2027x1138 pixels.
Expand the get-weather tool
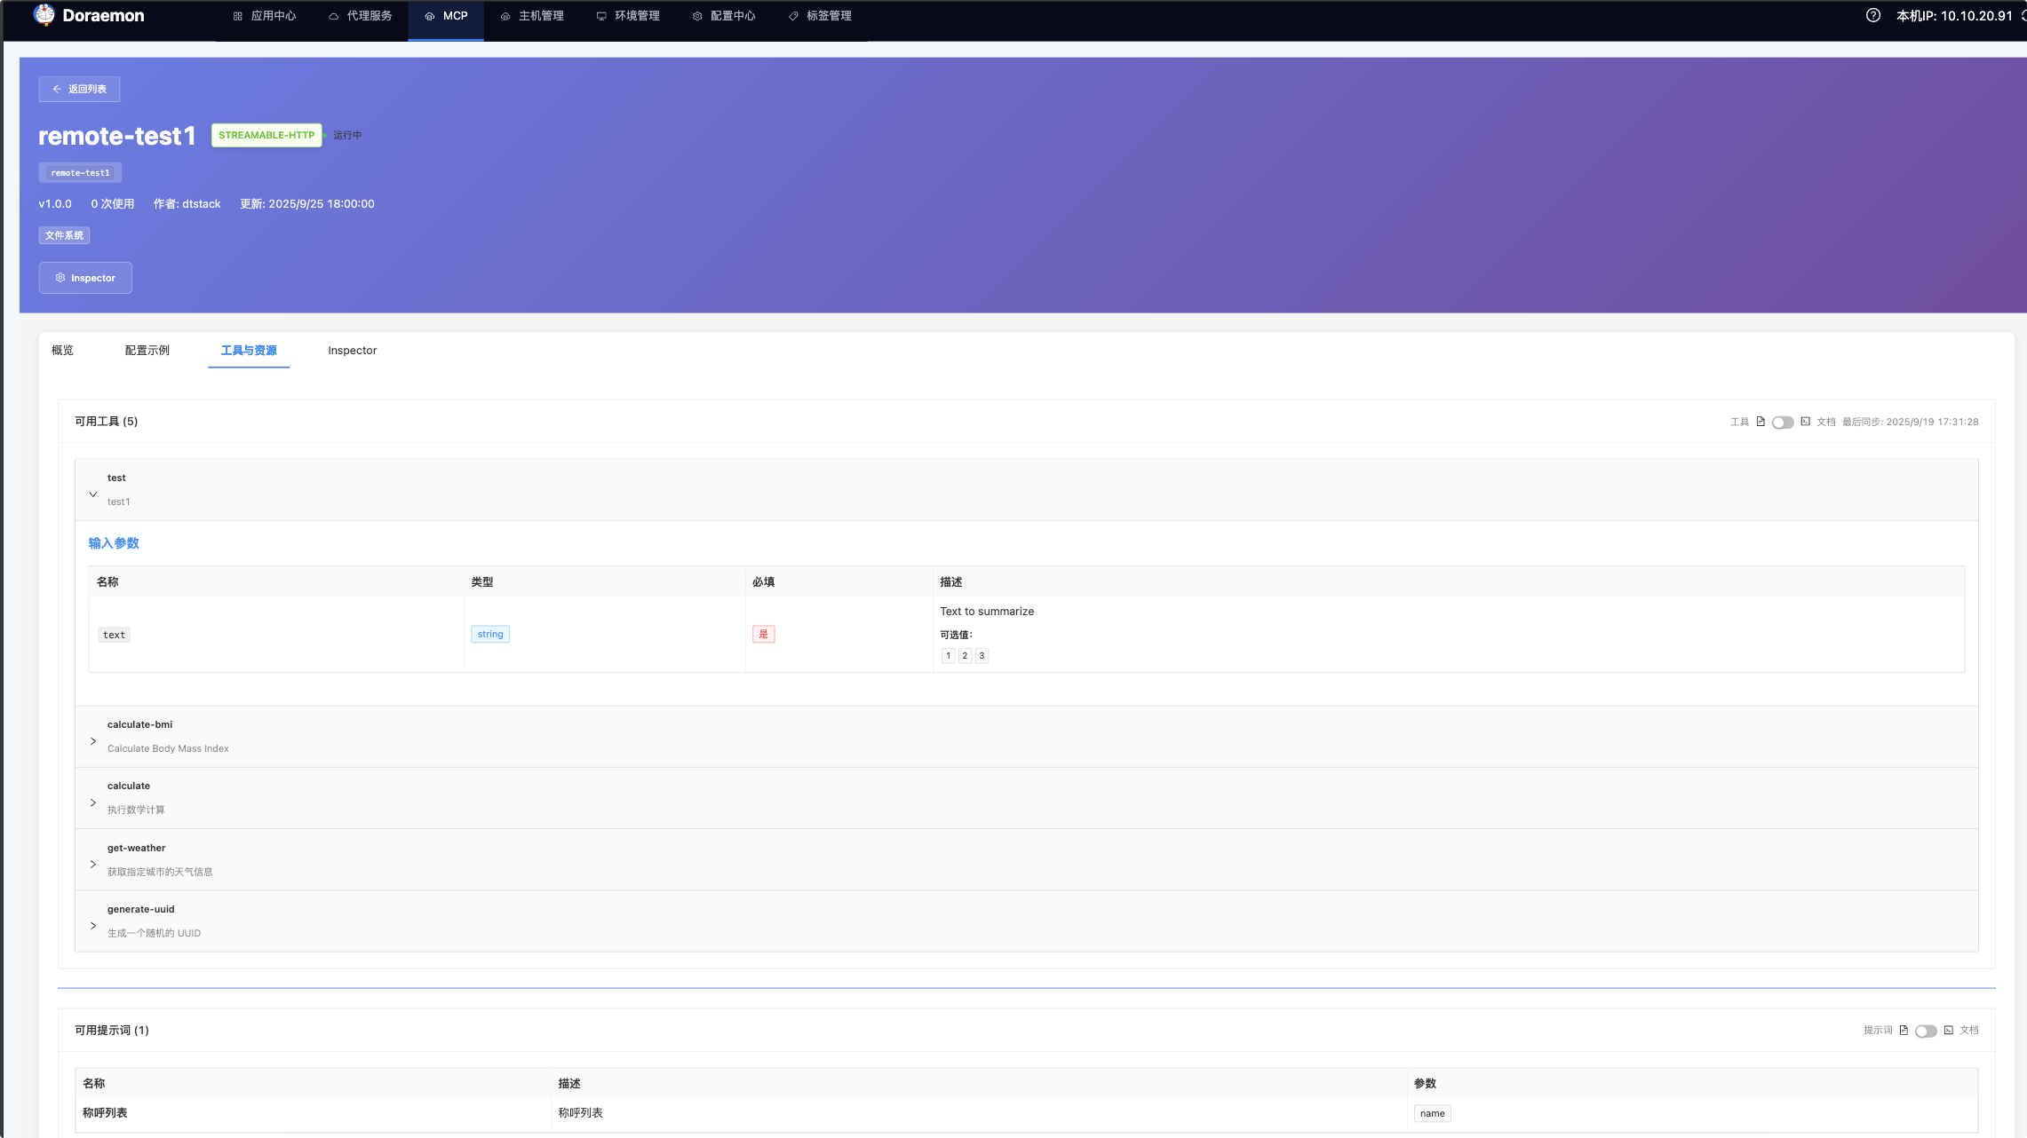click(93, 864)
